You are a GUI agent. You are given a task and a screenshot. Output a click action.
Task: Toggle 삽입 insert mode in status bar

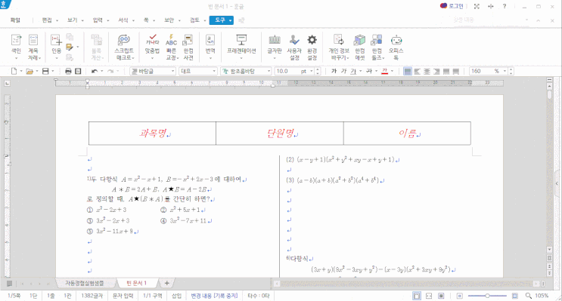pyautogui.click(x=176, y=296)
